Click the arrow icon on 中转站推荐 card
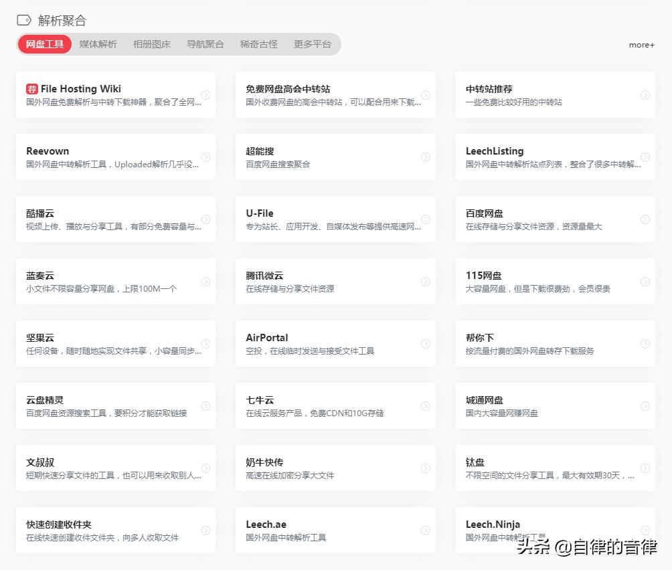 tap(645, 94)
